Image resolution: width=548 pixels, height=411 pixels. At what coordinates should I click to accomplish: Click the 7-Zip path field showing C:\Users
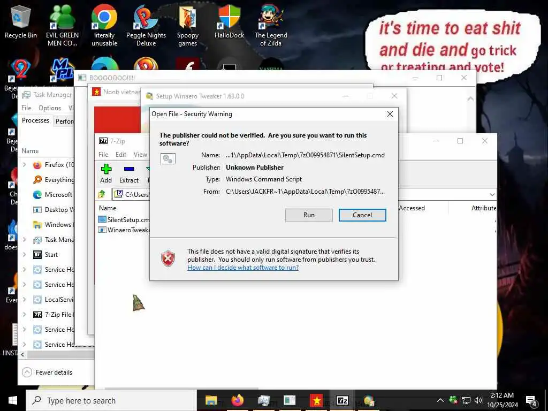coord(132,194)
